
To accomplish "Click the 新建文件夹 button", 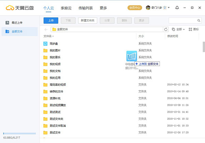I will (x=88, y=20).
